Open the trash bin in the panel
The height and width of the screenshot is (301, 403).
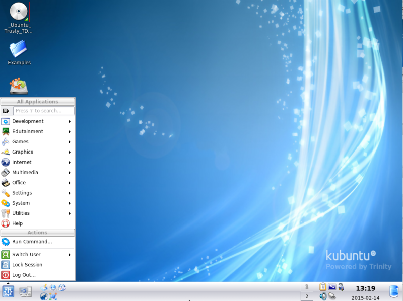[394, 291]
